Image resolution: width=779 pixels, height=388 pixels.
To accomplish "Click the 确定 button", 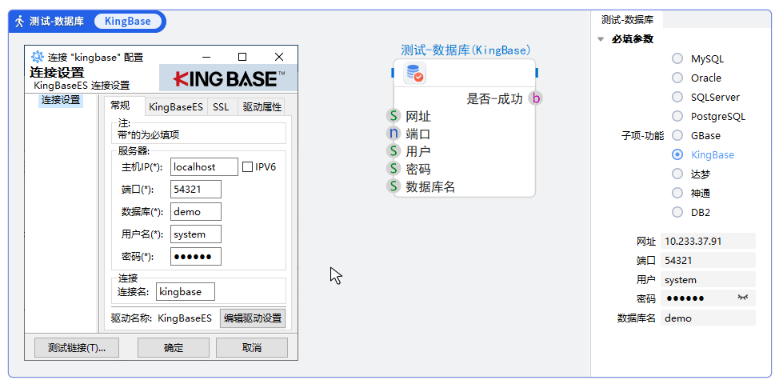I will coord(174,348).
